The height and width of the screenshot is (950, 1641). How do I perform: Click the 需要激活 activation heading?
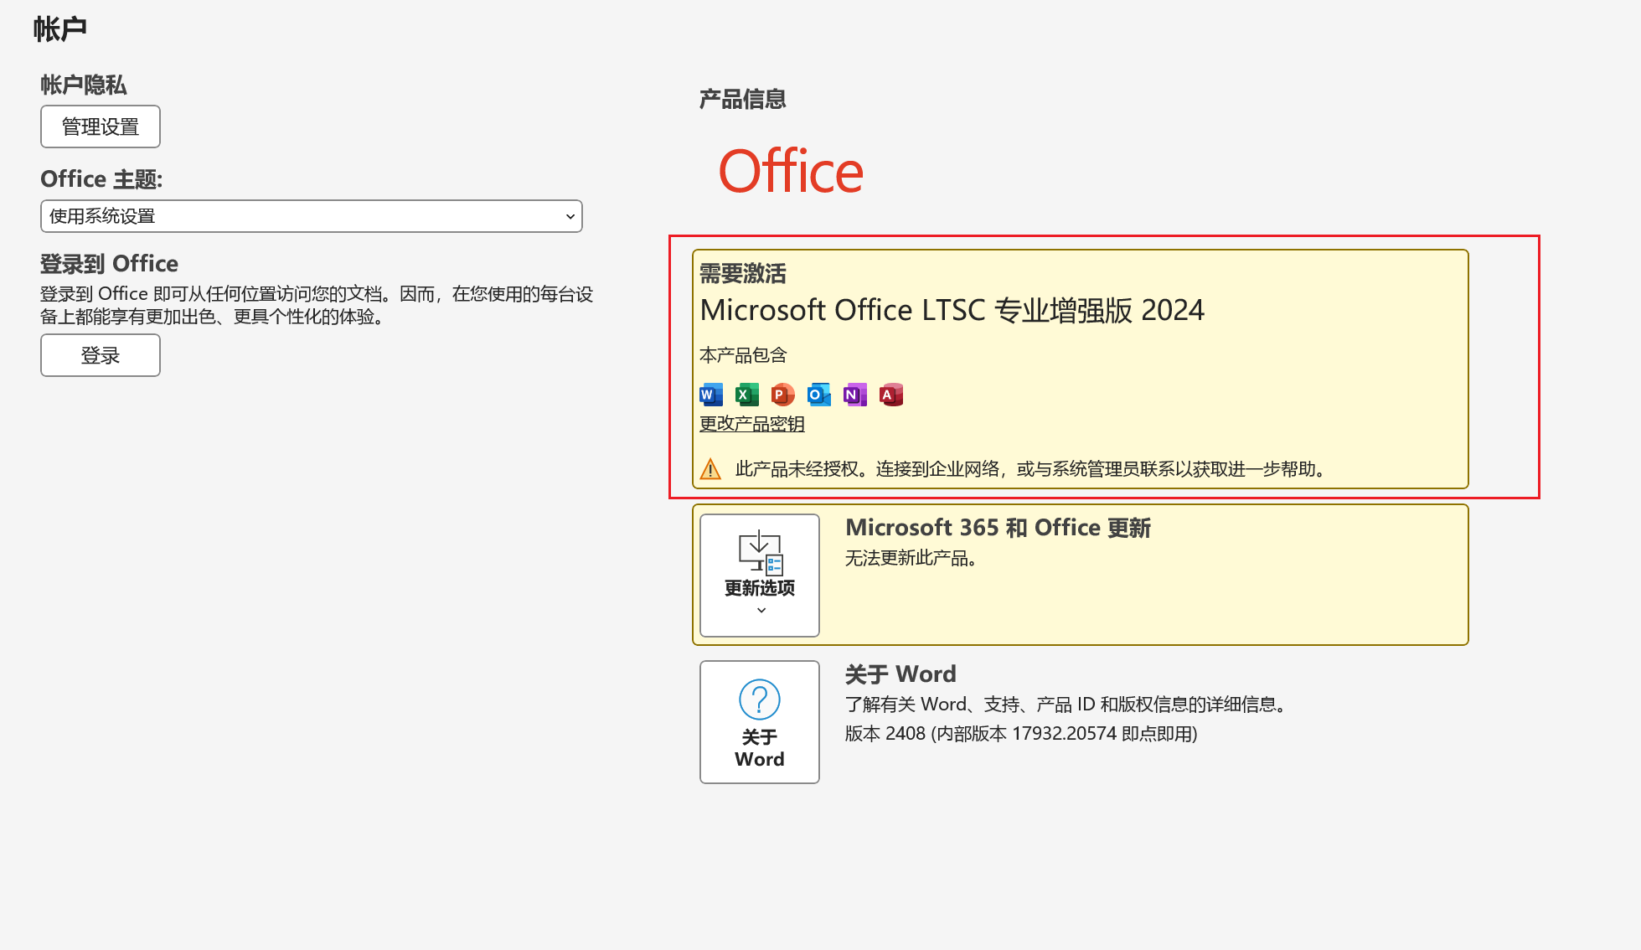(742, 274)
